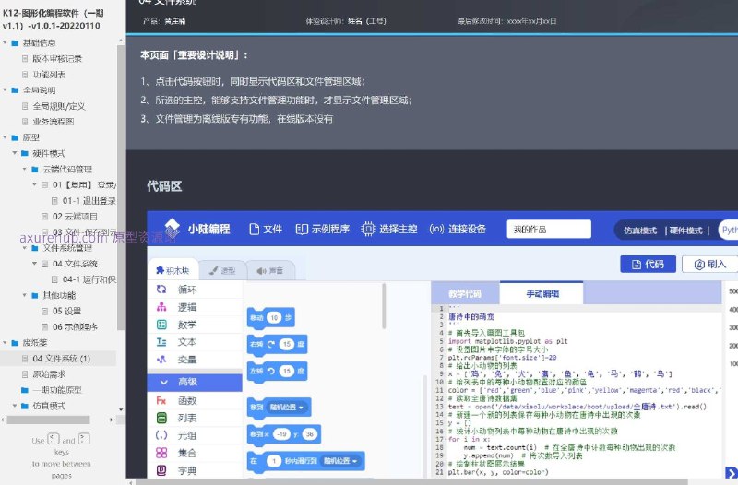Screen dimensions: 738x485
Task: Switch to the 积木块 tab
Action: pyautogui.click(x=173, y=270)
